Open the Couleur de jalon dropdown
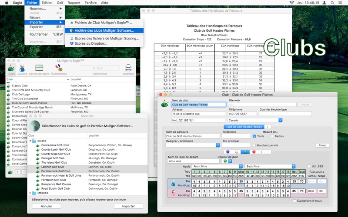 point(227,161)
